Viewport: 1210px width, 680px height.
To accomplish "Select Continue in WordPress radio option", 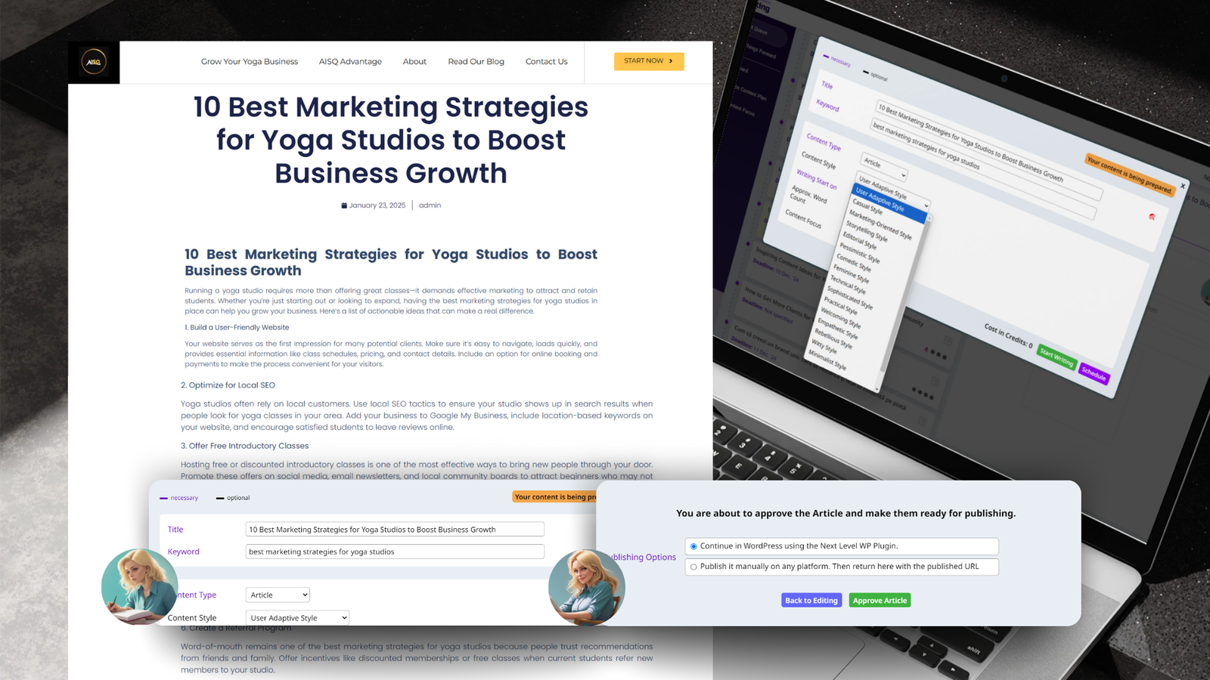I will click(693, 546).
